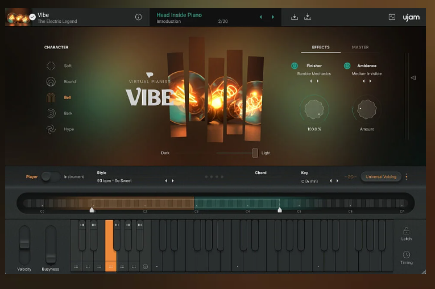The width and height of the screenshot is (435, 289).
Task: Click the Latch lock icon
Action: [407, 231]
